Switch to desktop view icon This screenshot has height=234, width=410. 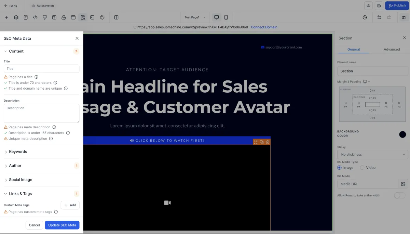[x=216, y=17]
